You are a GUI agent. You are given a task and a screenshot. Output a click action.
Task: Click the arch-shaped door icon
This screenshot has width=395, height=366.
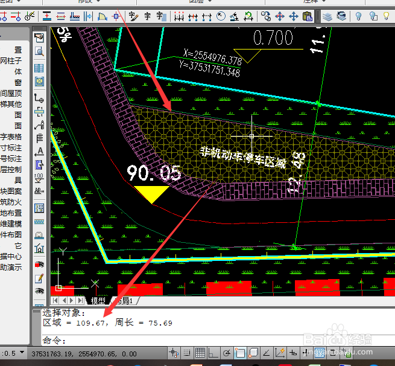(102, 17)
